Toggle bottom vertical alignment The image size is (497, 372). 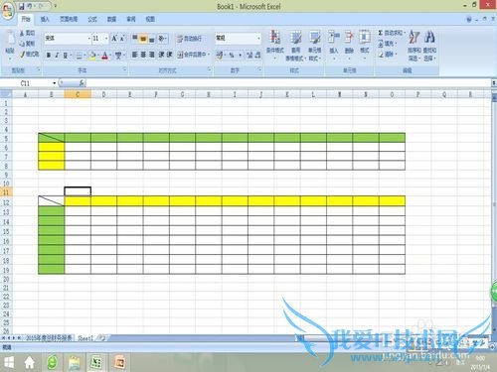point(151,39)
